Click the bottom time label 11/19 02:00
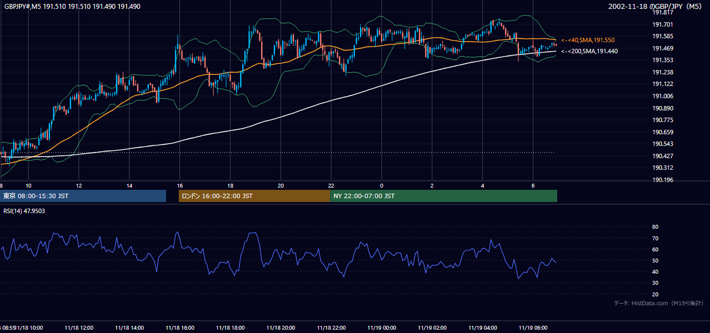The width and height of the screenshot is (710, 333). coord(432,327)
